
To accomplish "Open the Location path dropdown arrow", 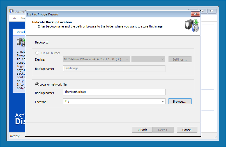I will coord(163,101).
